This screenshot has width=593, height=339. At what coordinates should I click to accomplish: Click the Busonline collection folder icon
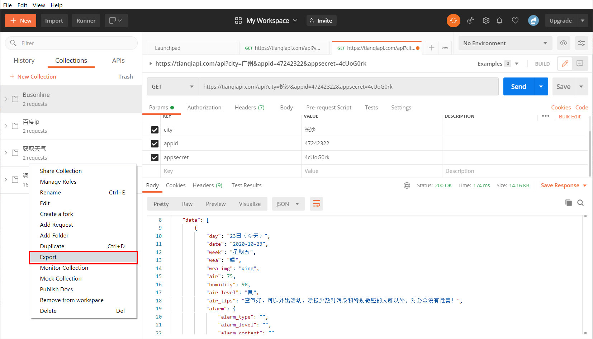pos(15,99)
